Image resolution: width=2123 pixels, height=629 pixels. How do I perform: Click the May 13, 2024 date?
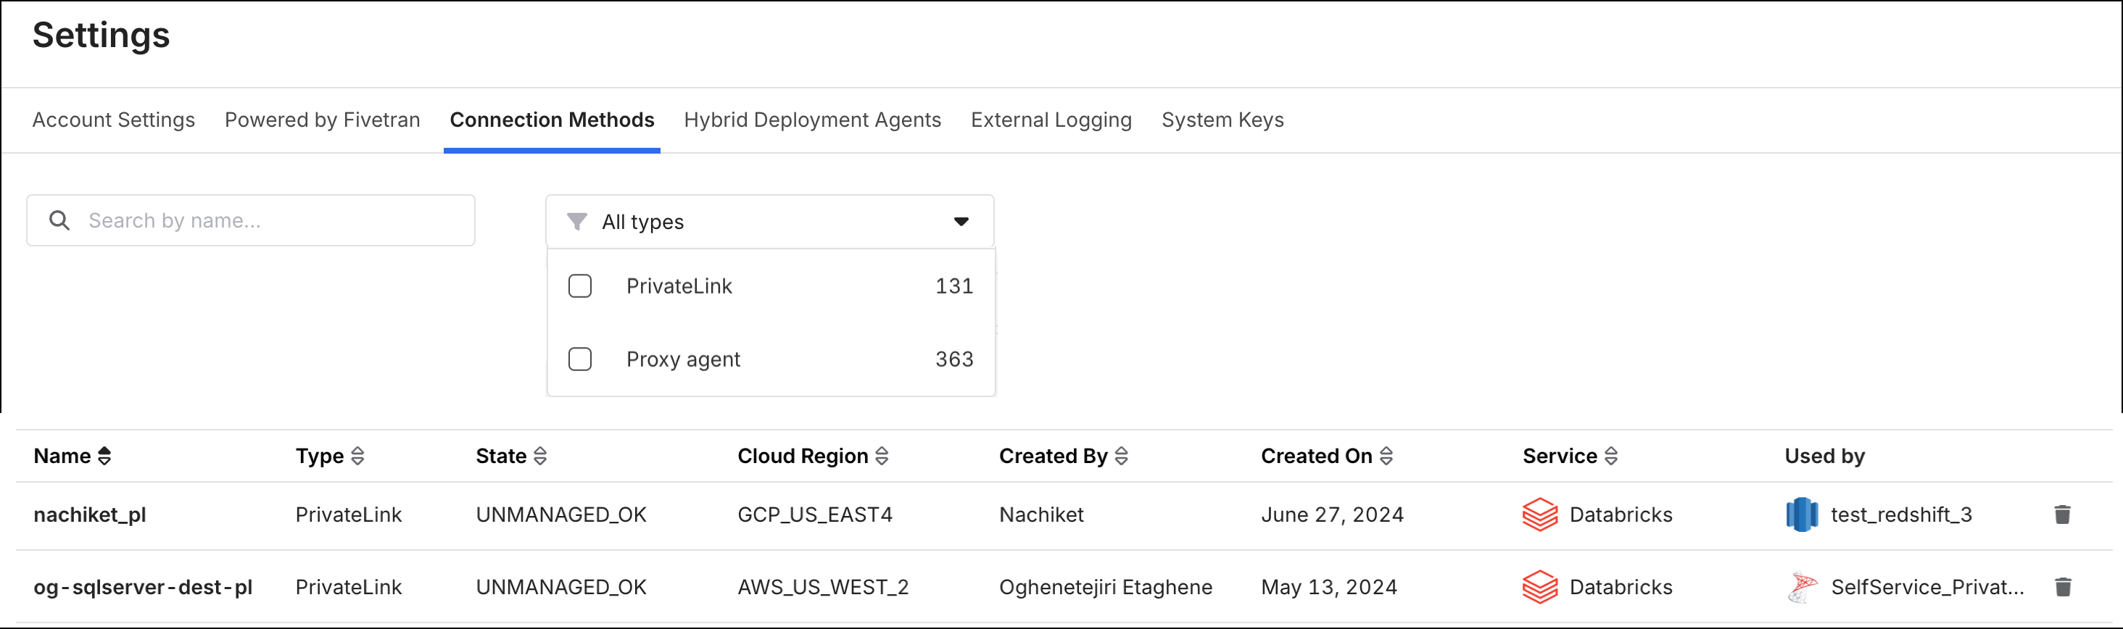coord(1329,587)
